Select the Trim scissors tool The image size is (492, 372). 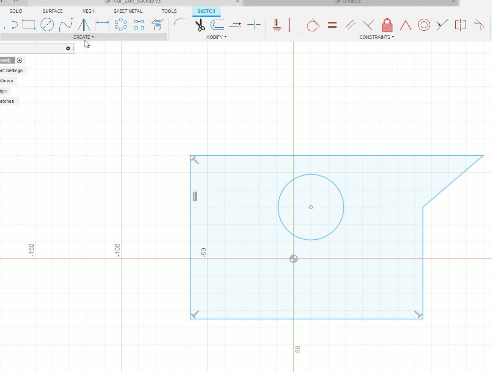[x=199, y=25]
